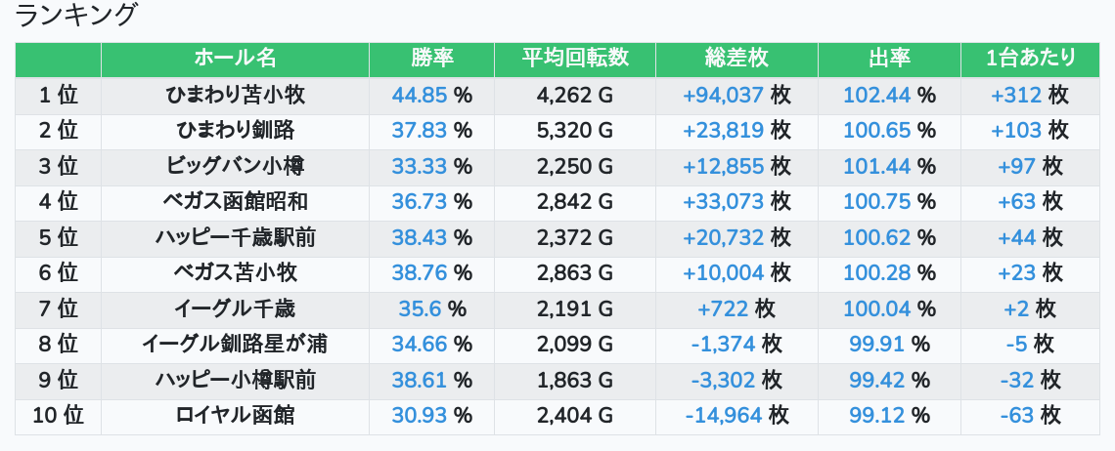1115x451 pixels.
Task: Open ベガス函館昭和 hall row
Action: [235, 201]
